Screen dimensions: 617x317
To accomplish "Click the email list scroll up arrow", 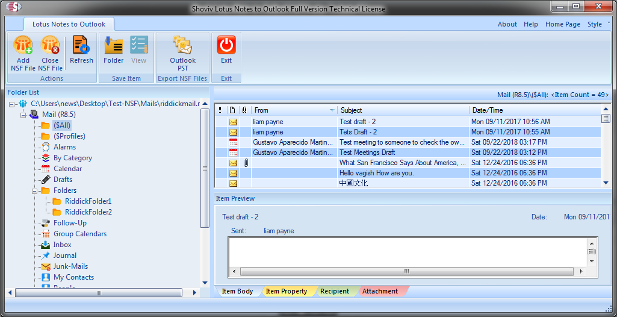I will point(606,110).
